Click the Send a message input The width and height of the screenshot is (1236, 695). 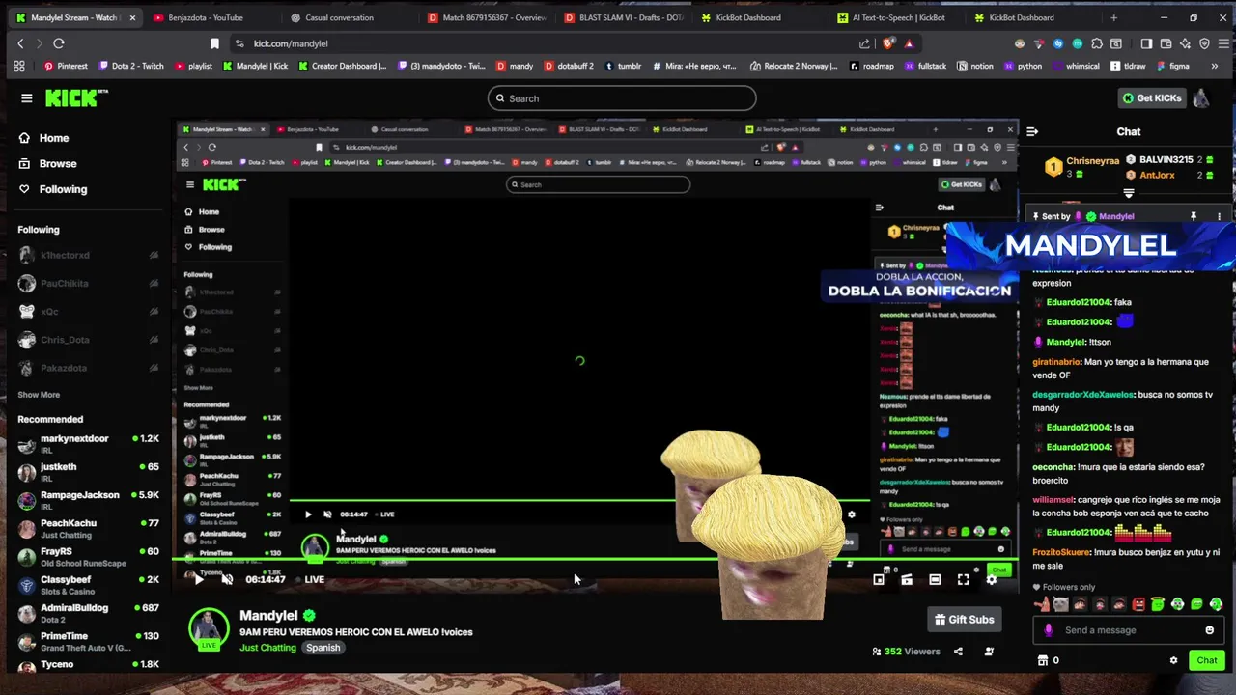1128,630
